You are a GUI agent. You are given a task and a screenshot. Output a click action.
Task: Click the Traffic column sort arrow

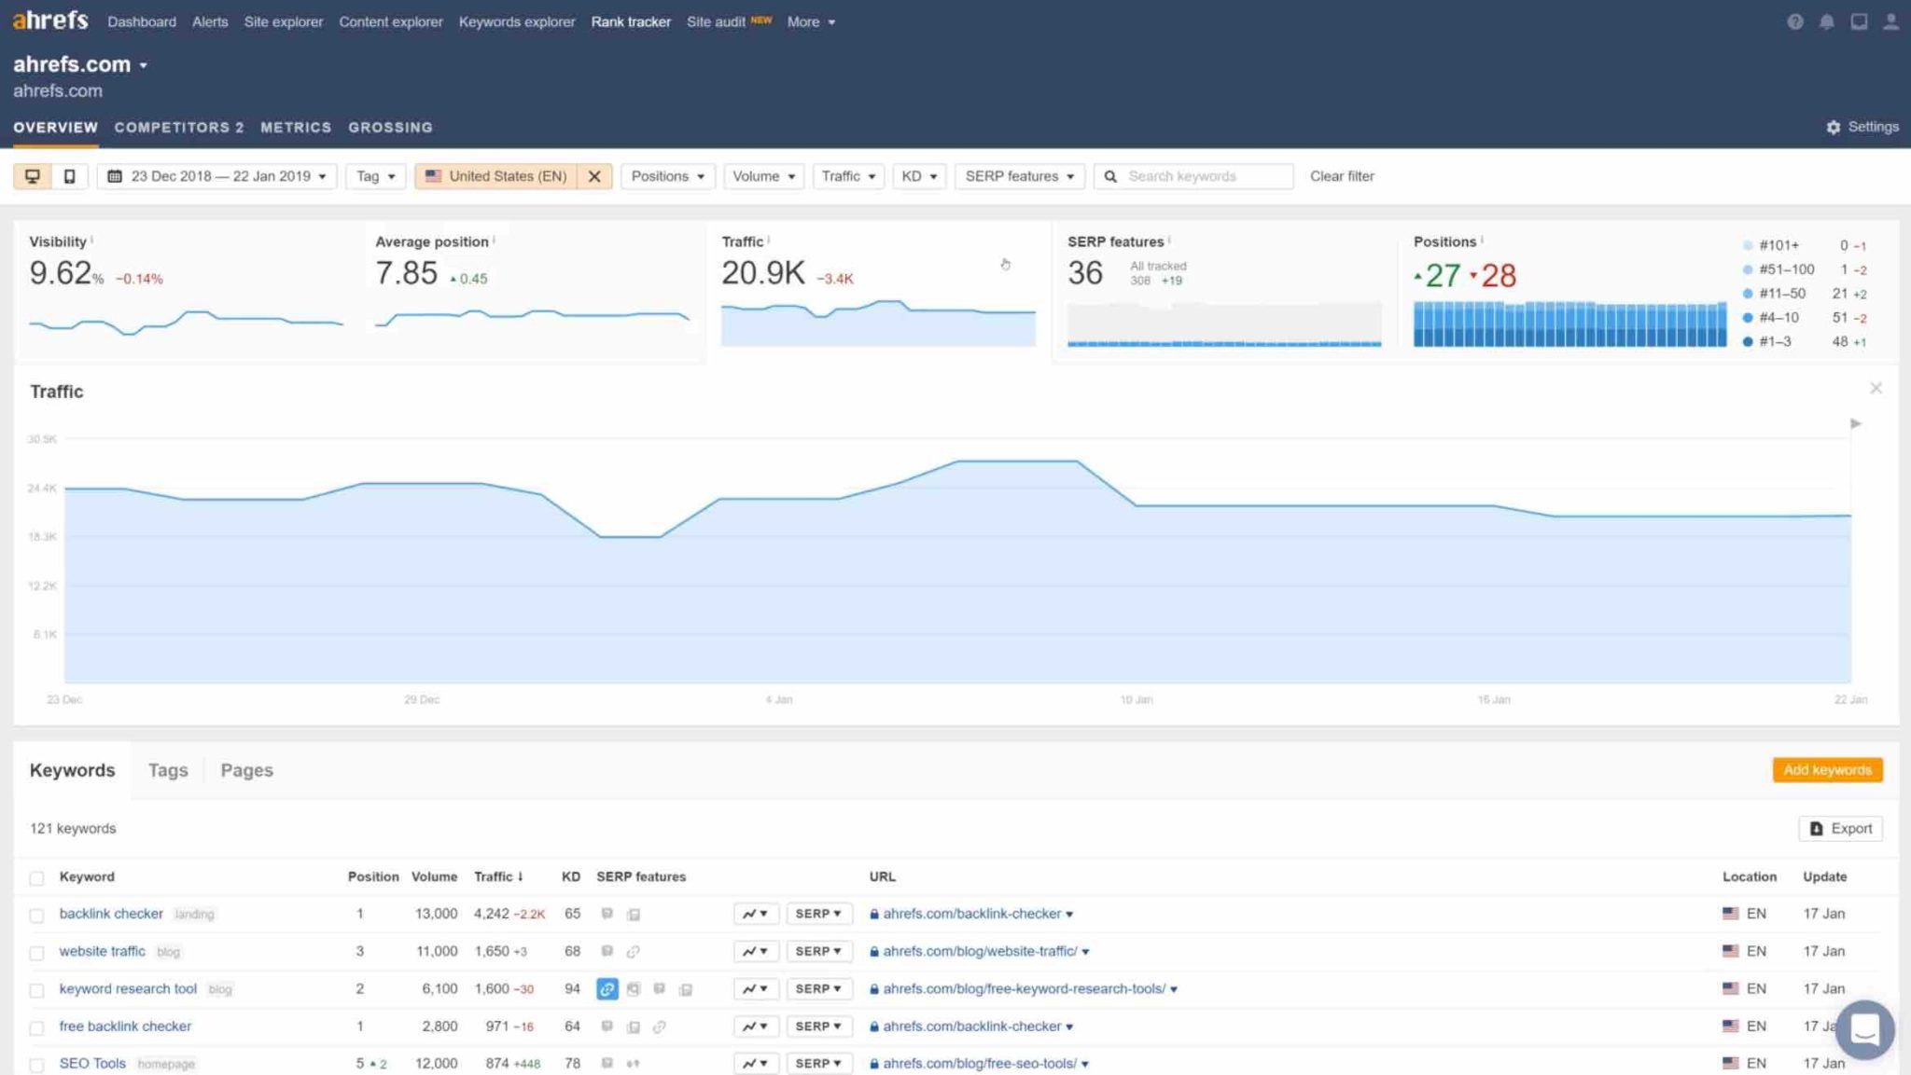click(x=520, y=876)
